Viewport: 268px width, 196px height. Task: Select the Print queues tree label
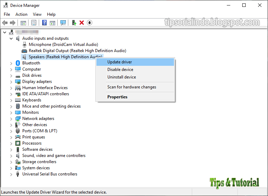[x=34, y=137]
